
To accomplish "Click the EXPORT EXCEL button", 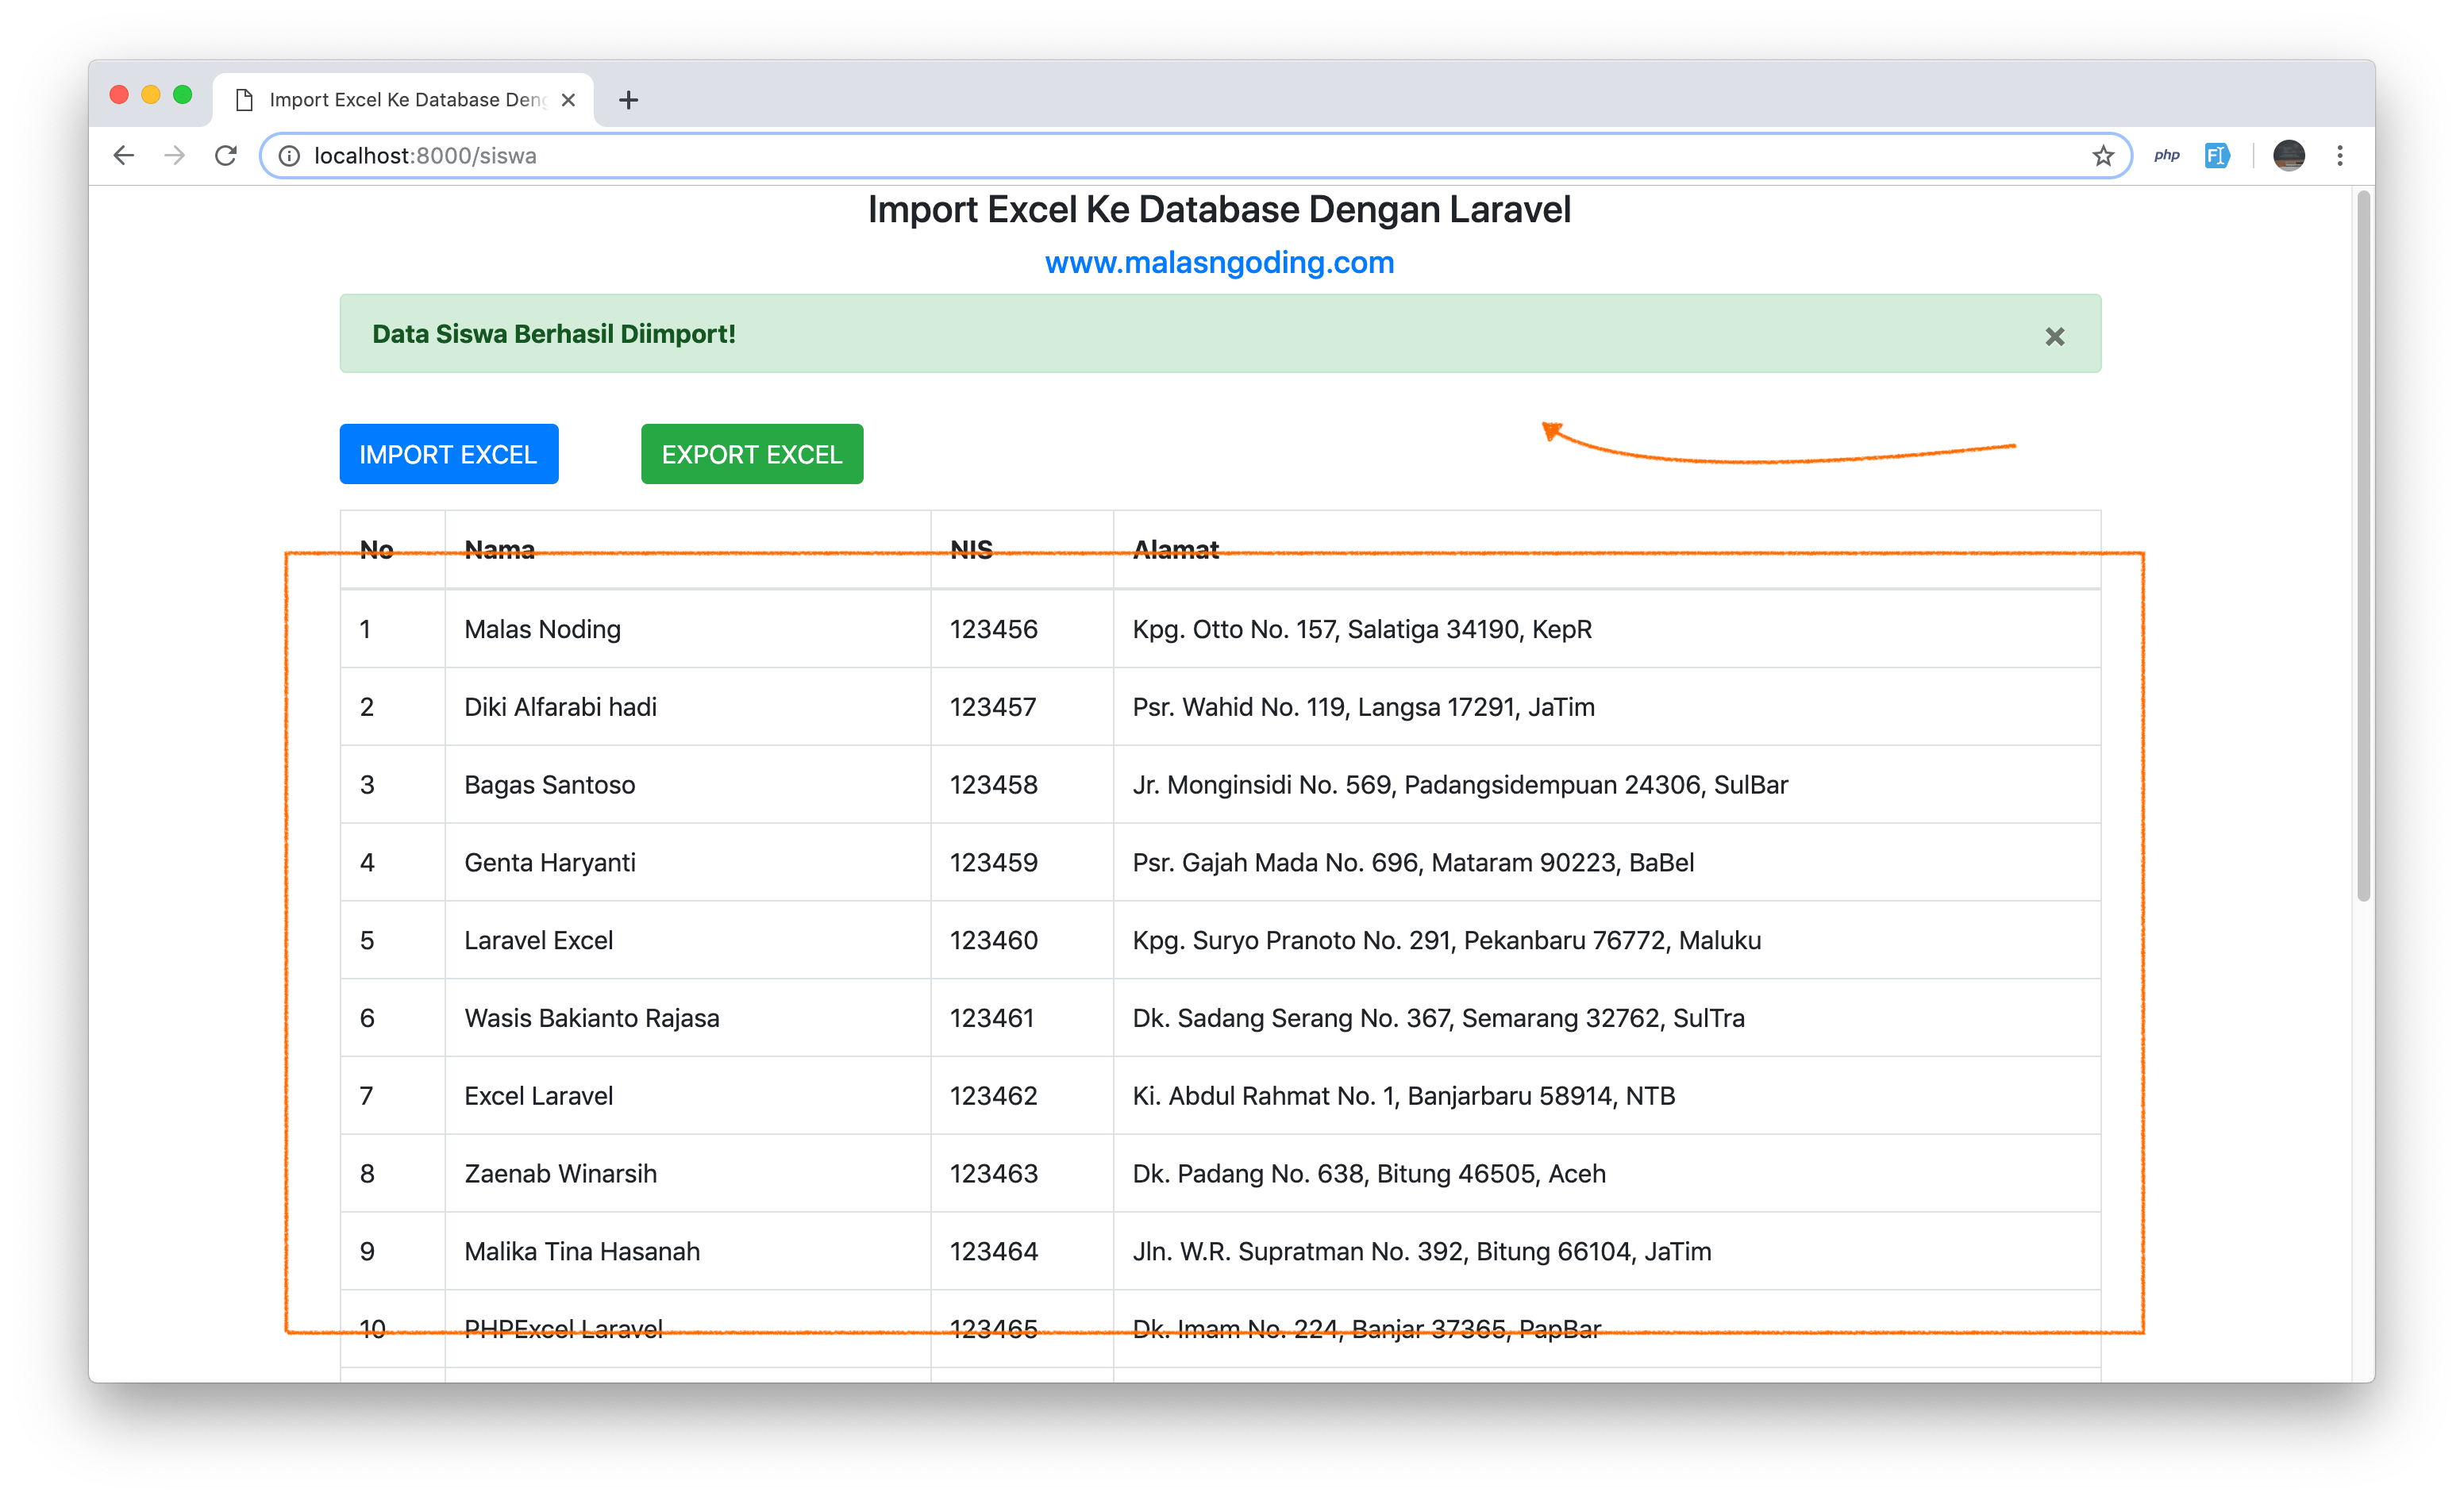I will pos(751,454).
